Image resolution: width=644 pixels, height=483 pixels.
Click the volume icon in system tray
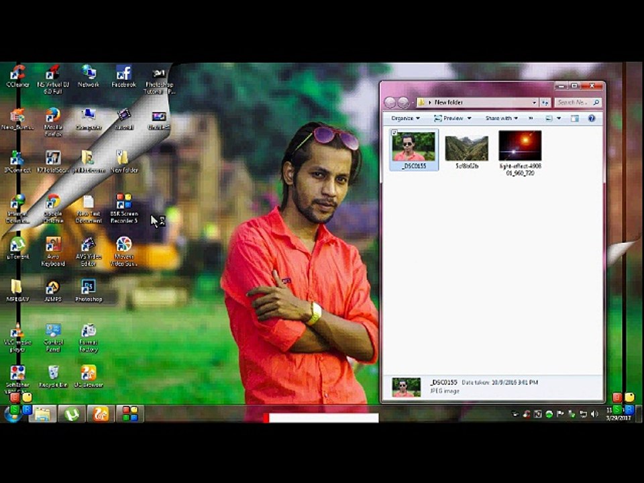click(594, 415)
